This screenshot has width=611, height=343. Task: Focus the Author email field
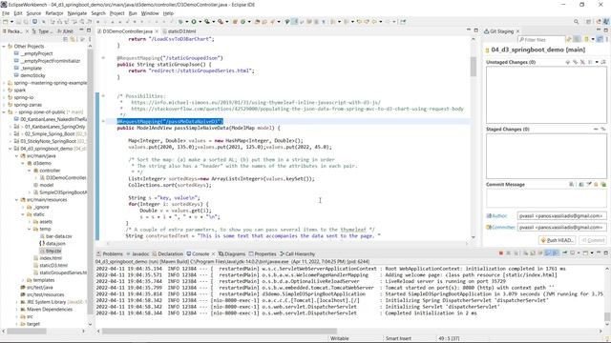tap(561, 216)
